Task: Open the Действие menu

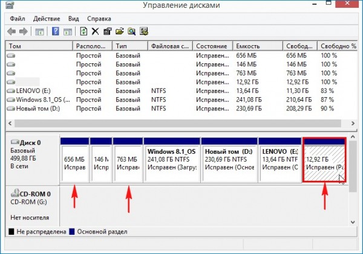Action: pos(47,19)
